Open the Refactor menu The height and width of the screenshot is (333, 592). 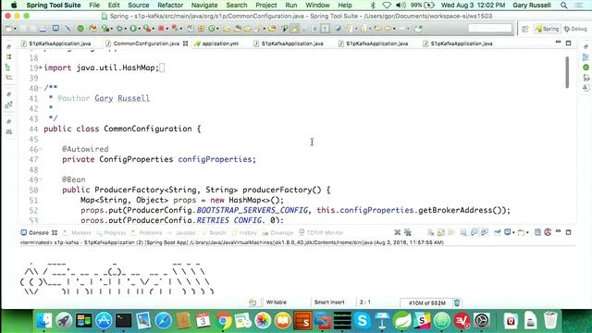coord(170,6)
